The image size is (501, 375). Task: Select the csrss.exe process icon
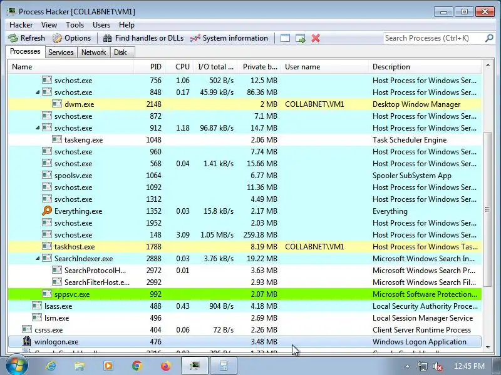click(27, 330)
